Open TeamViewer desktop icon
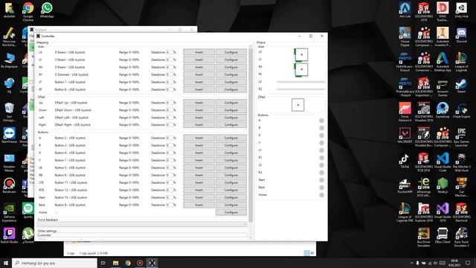476x268 pixels. pyautogui.click(x=9, y=135)
